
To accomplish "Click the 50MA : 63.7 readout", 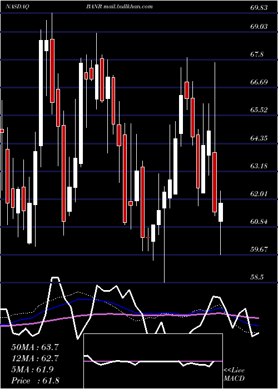I will point(35,347).
